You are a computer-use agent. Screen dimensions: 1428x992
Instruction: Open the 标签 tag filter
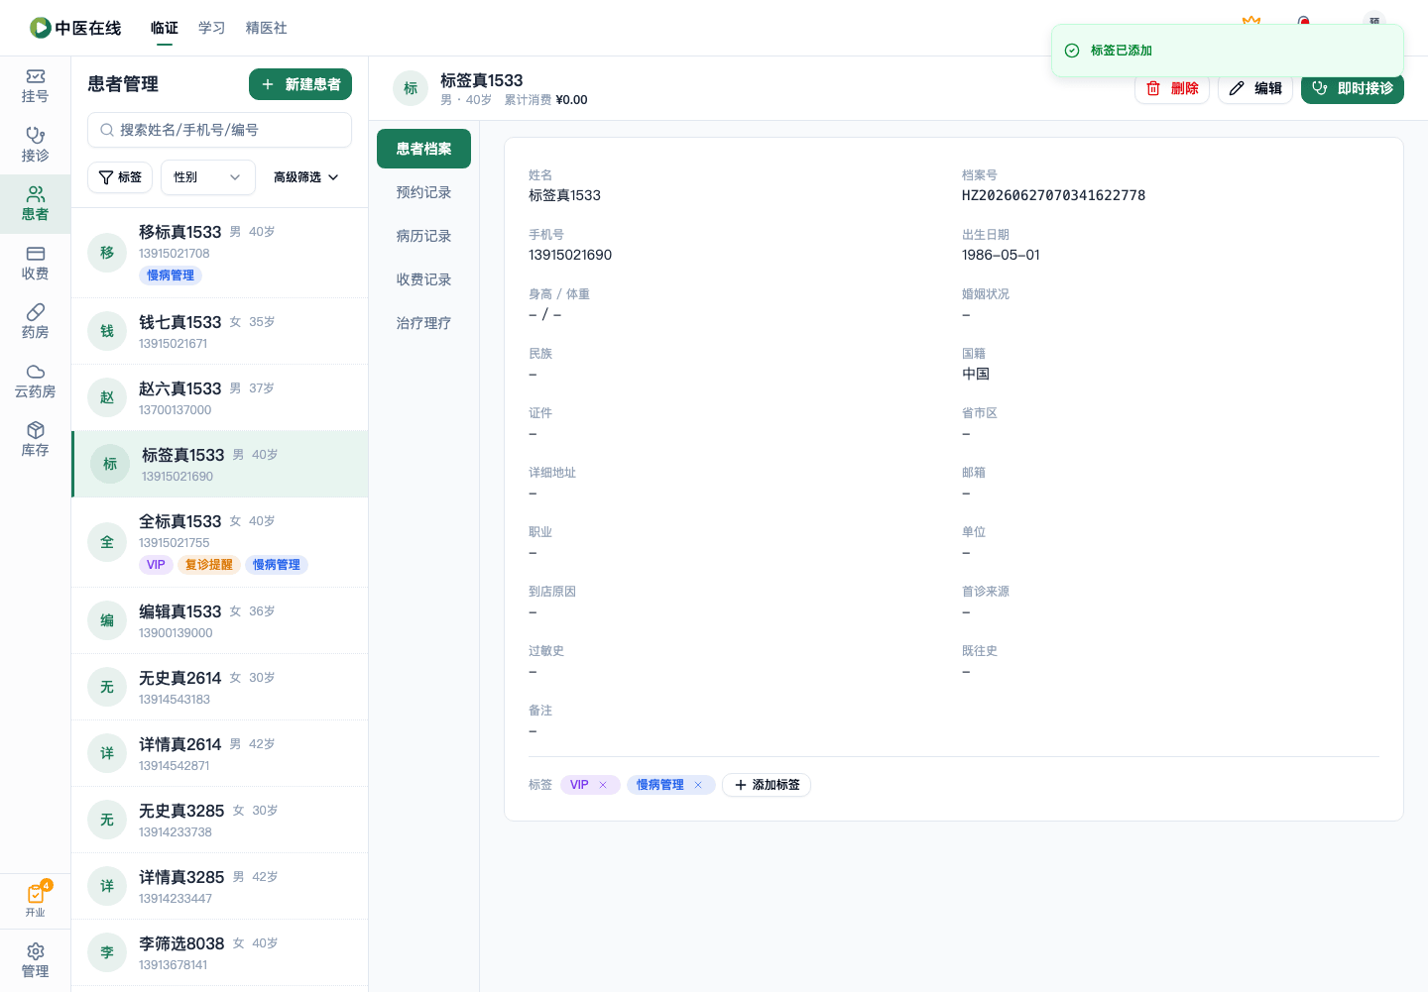[120, 177]
